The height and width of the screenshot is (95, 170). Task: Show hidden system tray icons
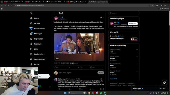pos(148,93)
